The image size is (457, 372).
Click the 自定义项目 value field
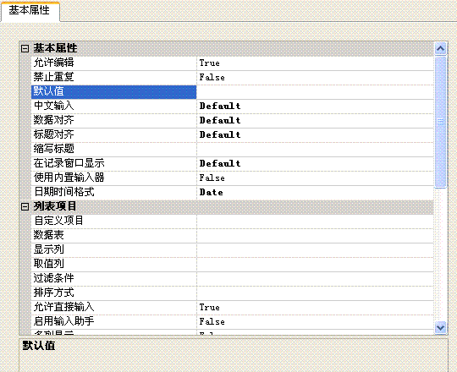coord(315,222)
